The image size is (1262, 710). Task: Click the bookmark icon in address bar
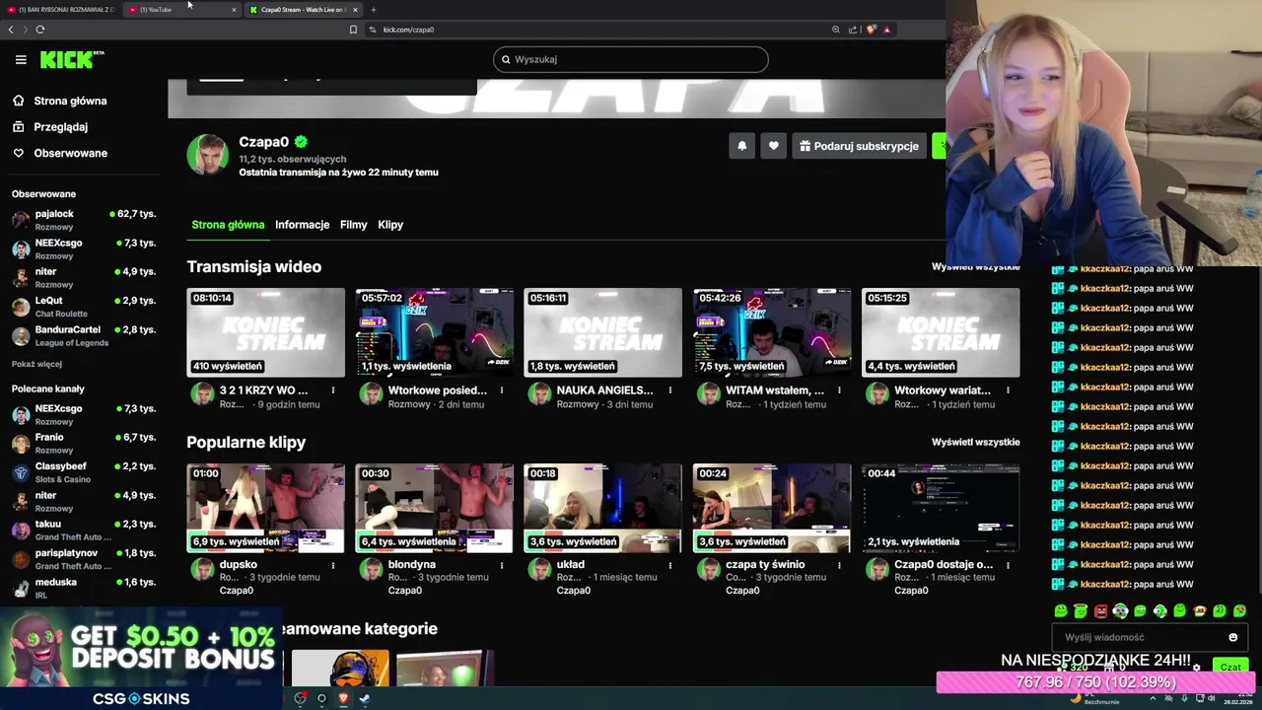(x=353, y=30)
